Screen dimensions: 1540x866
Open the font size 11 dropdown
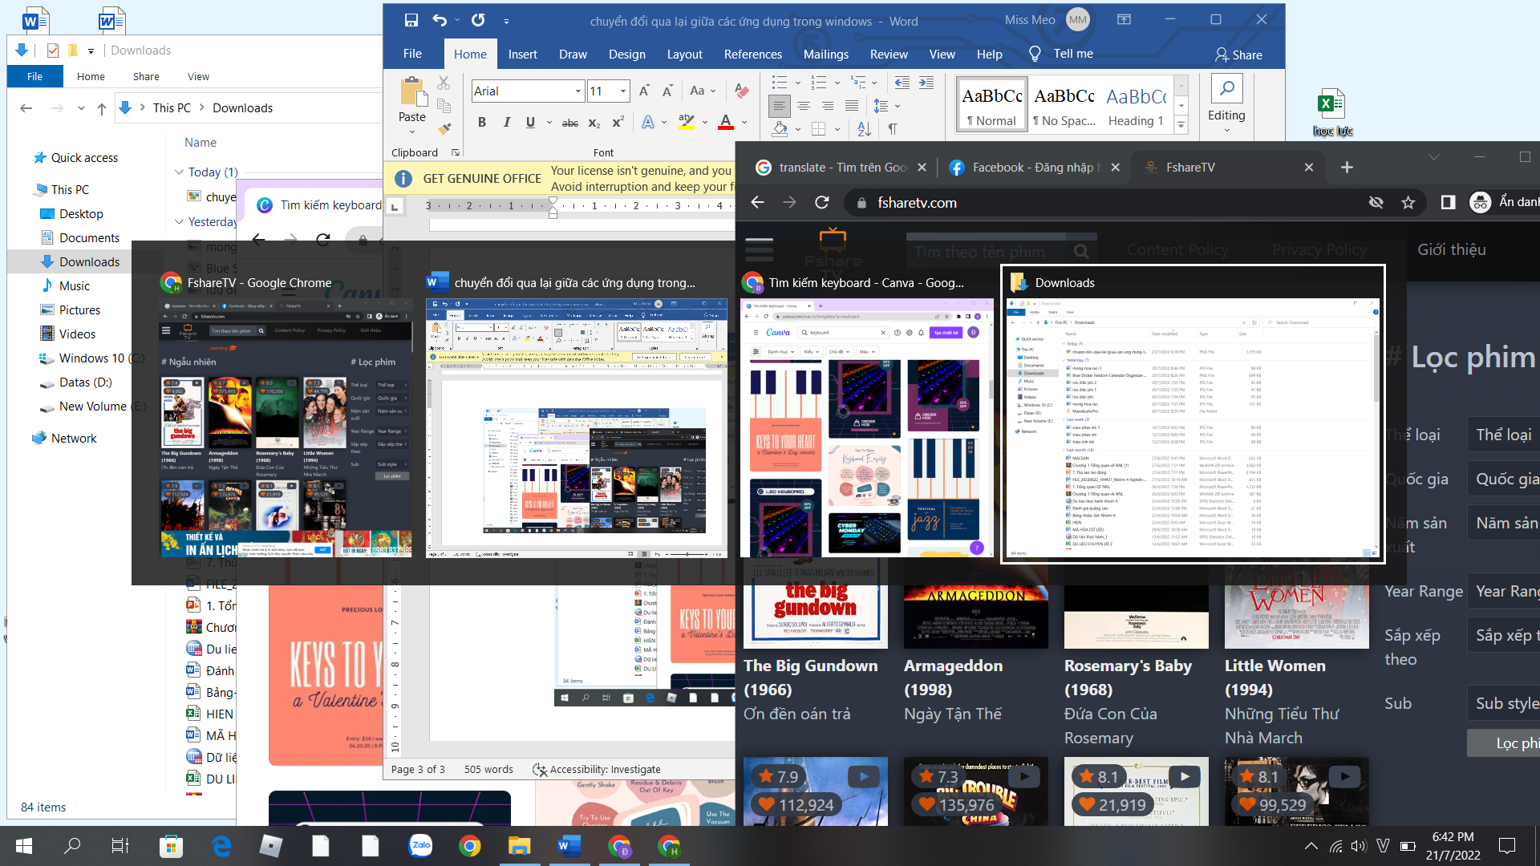[x=623, y=91]
